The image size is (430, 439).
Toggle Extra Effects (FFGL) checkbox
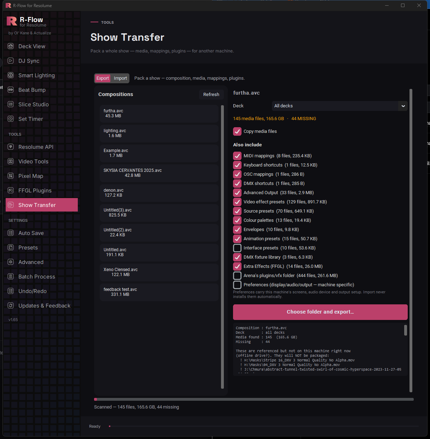pyautogui.click(x=237, y=266)
